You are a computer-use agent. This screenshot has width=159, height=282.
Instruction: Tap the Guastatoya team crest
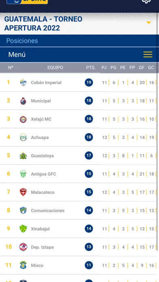click(23, 156)
